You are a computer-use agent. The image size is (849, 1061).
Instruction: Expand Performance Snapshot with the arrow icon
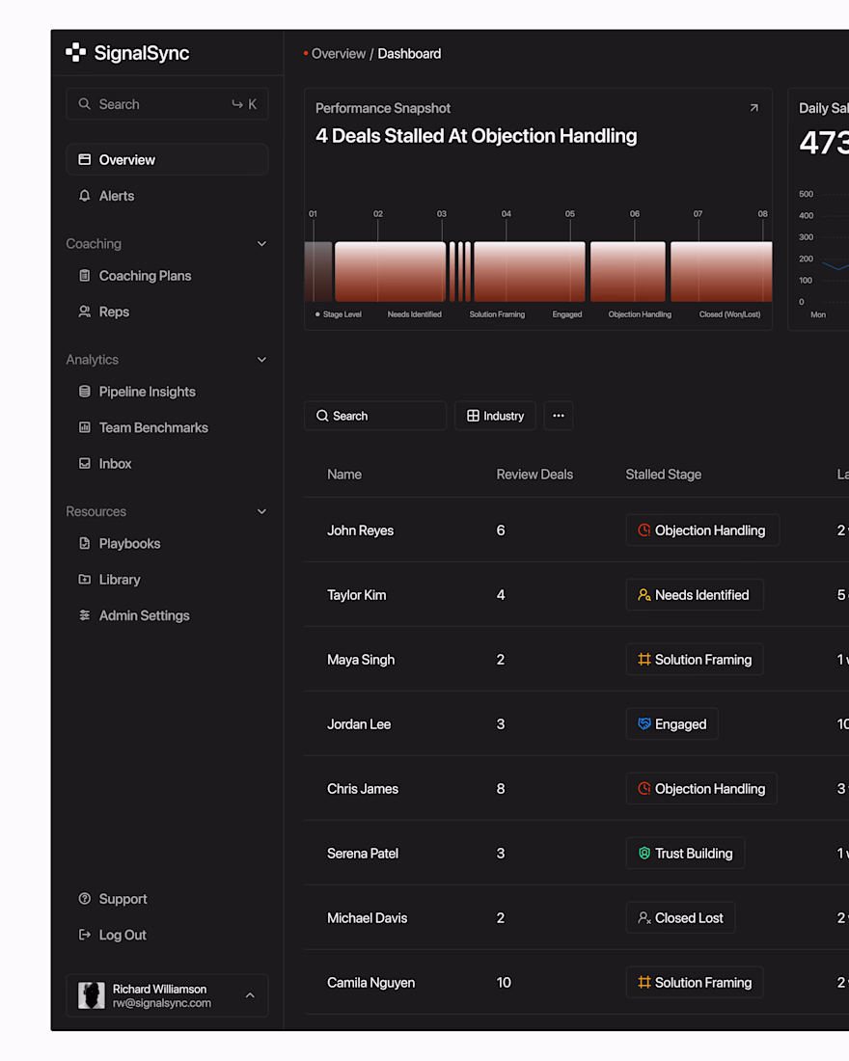click(x=754, y=108)
